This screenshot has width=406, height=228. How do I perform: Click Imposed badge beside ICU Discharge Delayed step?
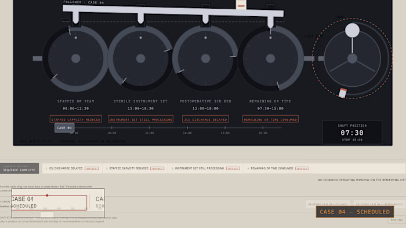(92, 168)
